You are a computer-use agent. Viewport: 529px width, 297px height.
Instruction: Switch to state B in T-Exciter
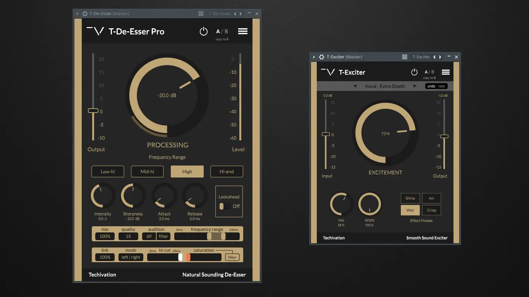click(x=433, y=72)
